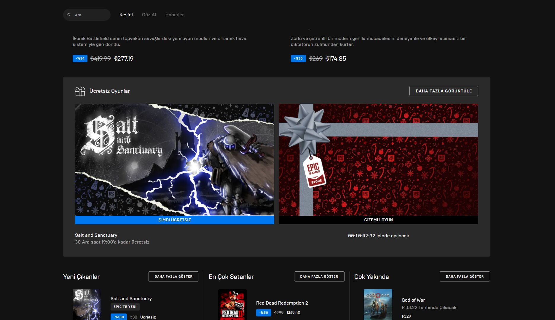Open the God of War thumbnail
This screenshot has width=555, height=320.
click(x=378, y=305)
